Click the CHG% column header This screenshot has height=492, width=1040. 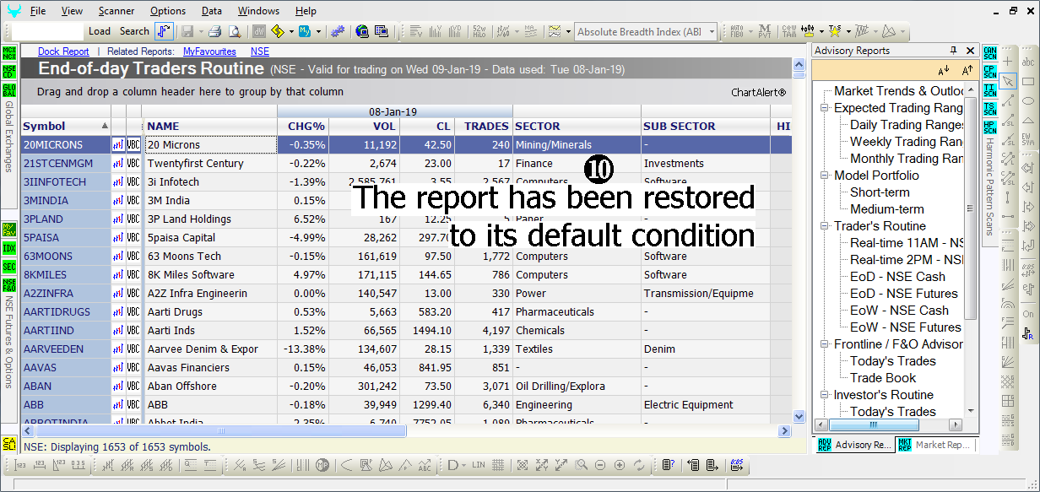point(303,127)
